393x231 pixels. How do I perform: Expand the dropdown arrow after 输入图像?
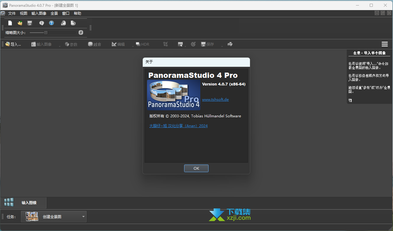(x=60, y=46)
